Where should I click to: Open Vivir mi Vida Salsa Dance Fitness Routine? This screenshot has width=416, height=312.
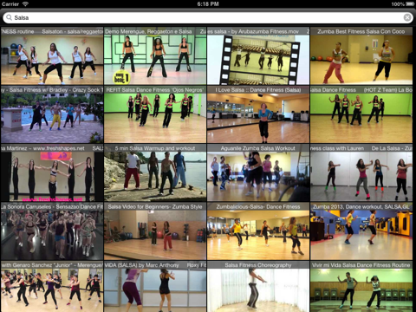pyautogui.click(x=361, y=286)
